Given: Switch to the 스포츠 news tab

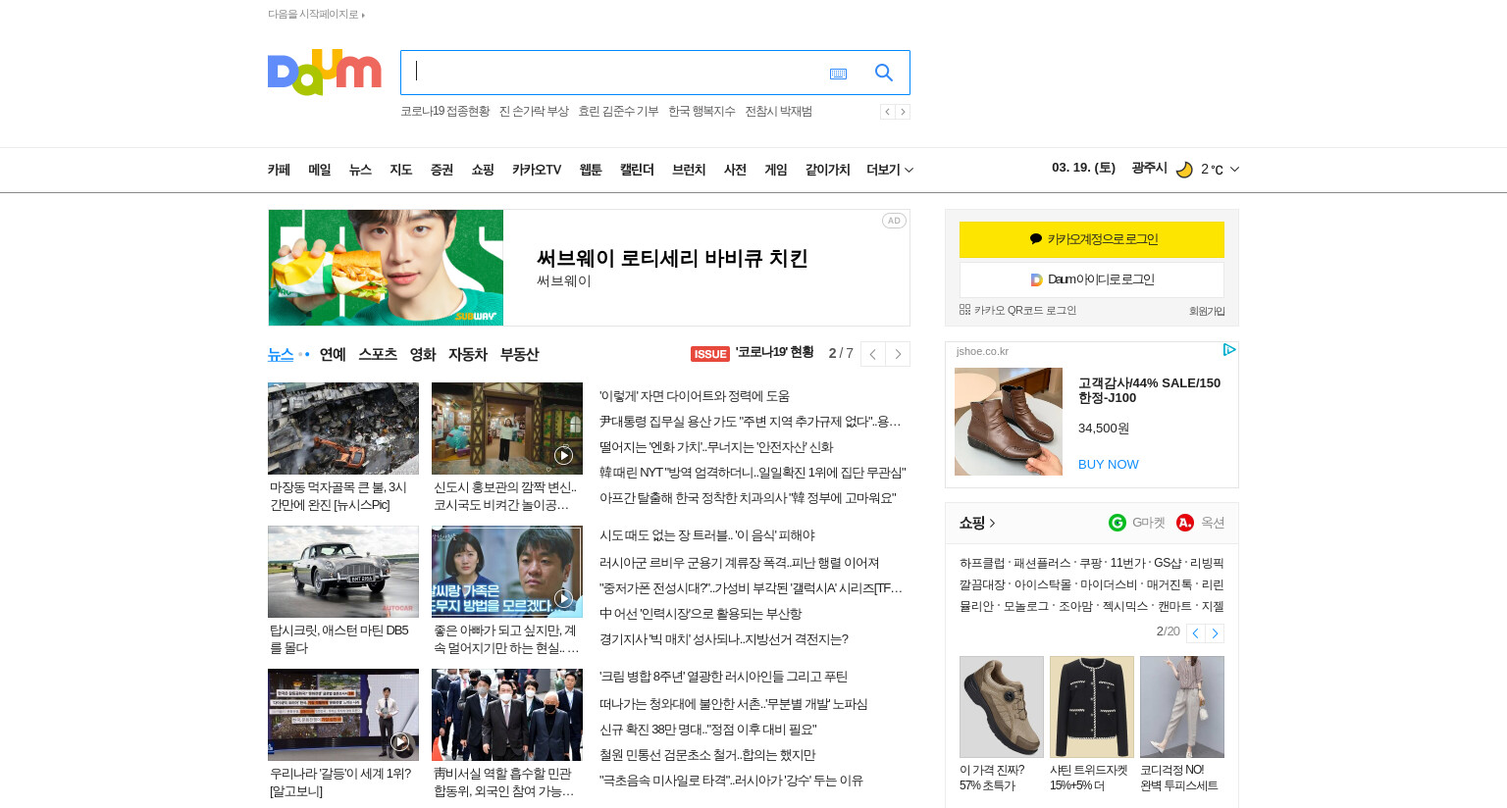Looking at the screenshot, I should click(378, 354).
